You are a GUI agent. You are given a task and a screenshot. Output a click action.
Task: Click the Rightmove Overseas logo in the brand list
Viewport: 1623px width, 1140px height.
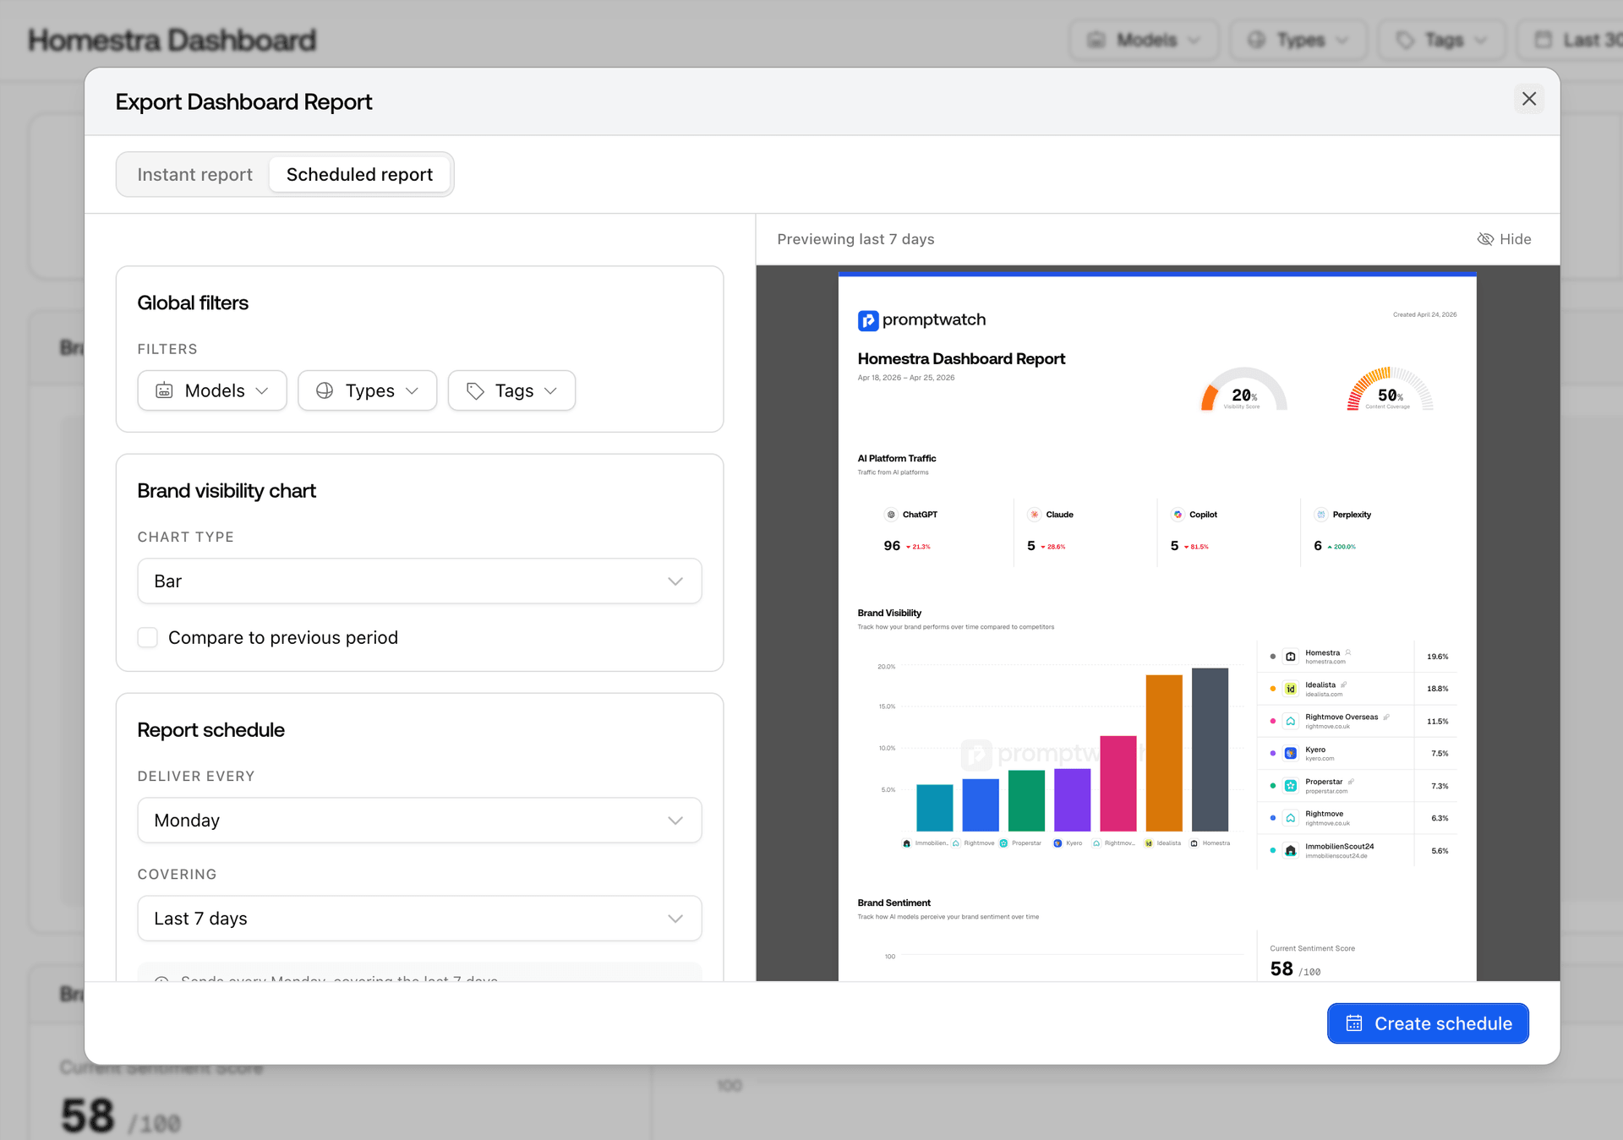tap(1291, 721)
